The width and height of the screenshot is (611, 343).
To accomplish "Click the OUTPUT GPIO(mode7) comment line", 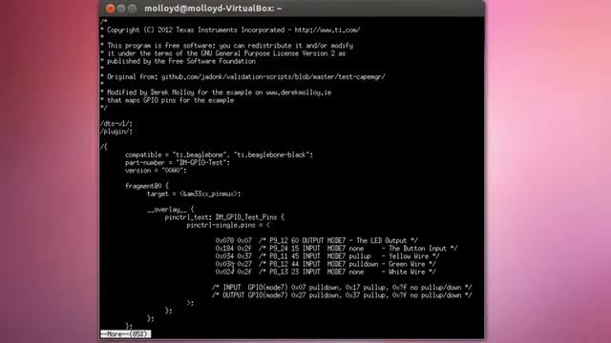I will point(342,295).
